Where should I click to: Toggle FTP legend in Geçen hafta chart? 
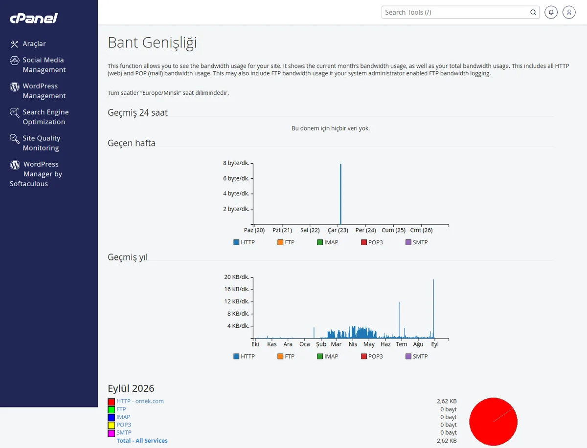click(286, 242)
